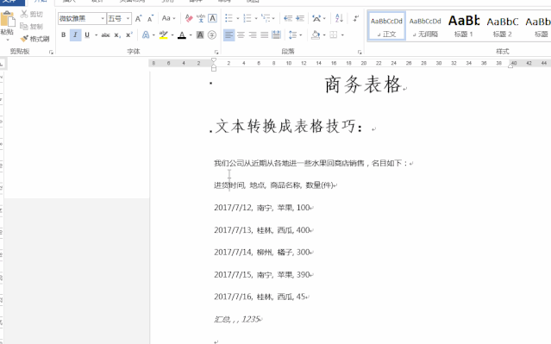Apply subscript formatting
This screenshot has height=344, width=551.
point(117,34)
